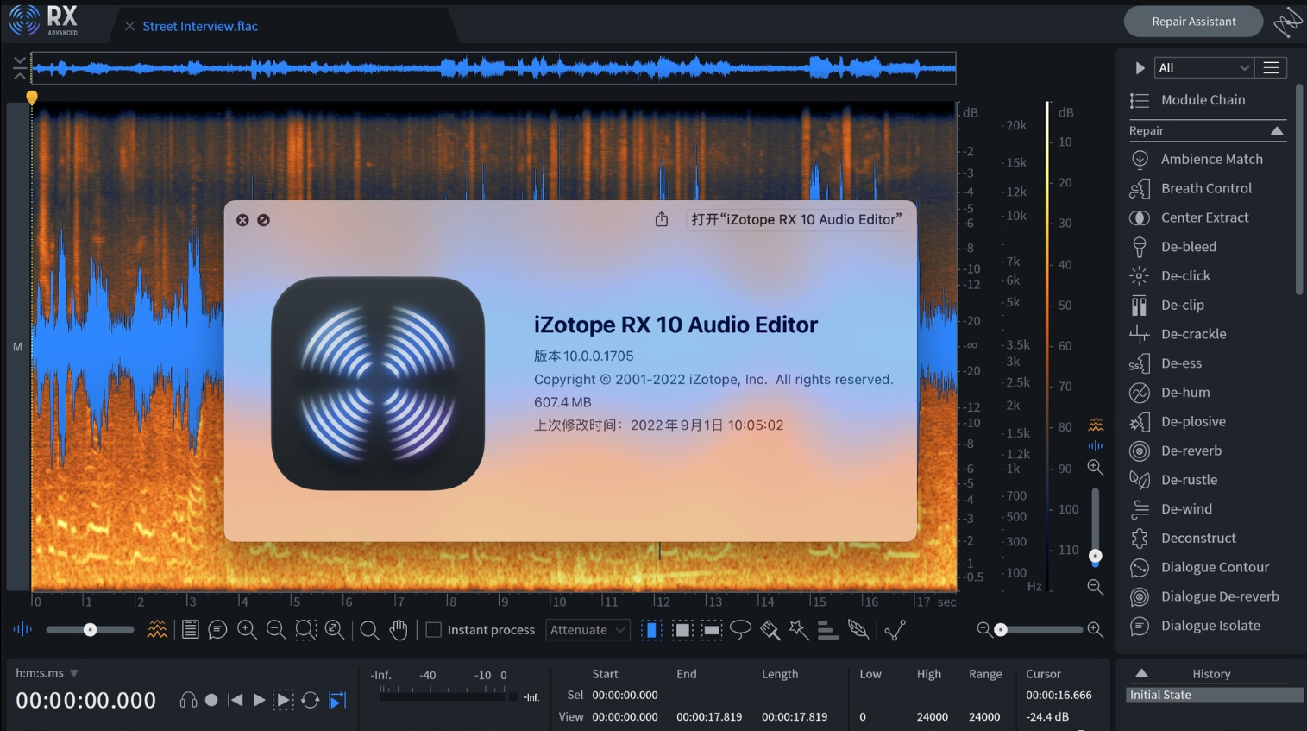Image resolution: width=1307 pixels, height=731 pixels.
Task: Enable the Instant process checkbox
Action: click(434, 630)
